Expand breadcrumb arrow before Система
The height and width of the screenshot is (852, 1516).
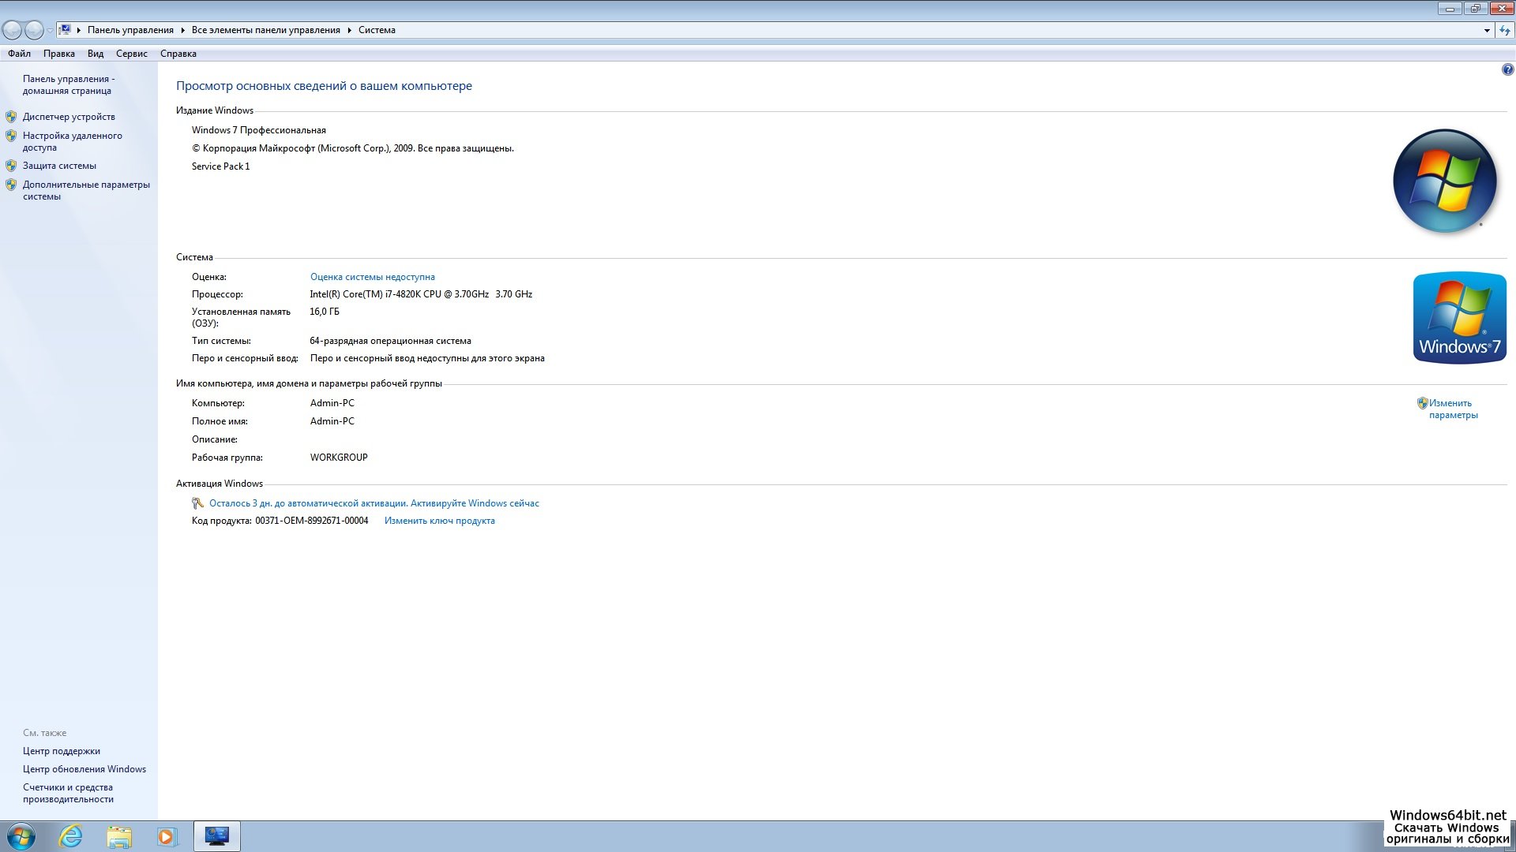pyautogui.click(x=349, y=30)
